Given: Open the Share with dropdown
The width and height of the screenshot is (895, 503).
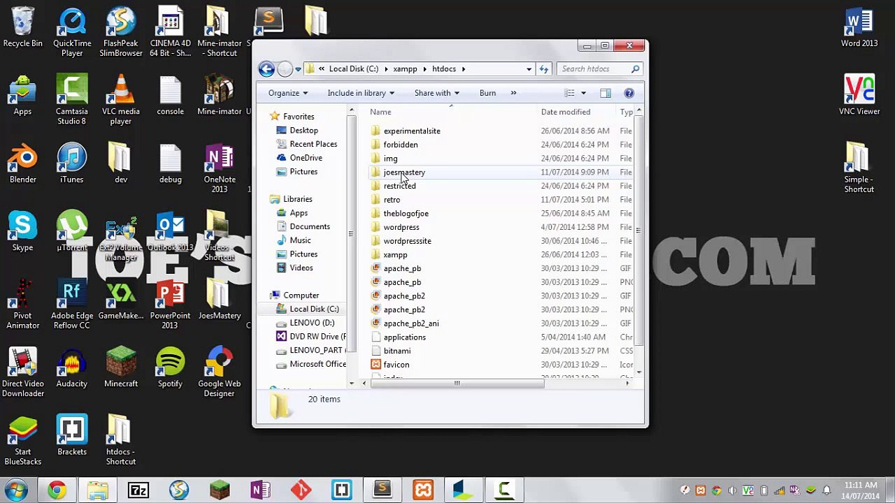Looking at the screenshot, I should pos(436,93).
